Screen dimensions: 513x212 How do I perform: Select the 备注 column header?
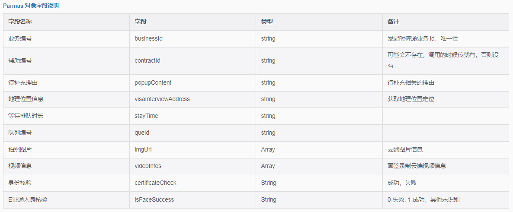(446, 22)
